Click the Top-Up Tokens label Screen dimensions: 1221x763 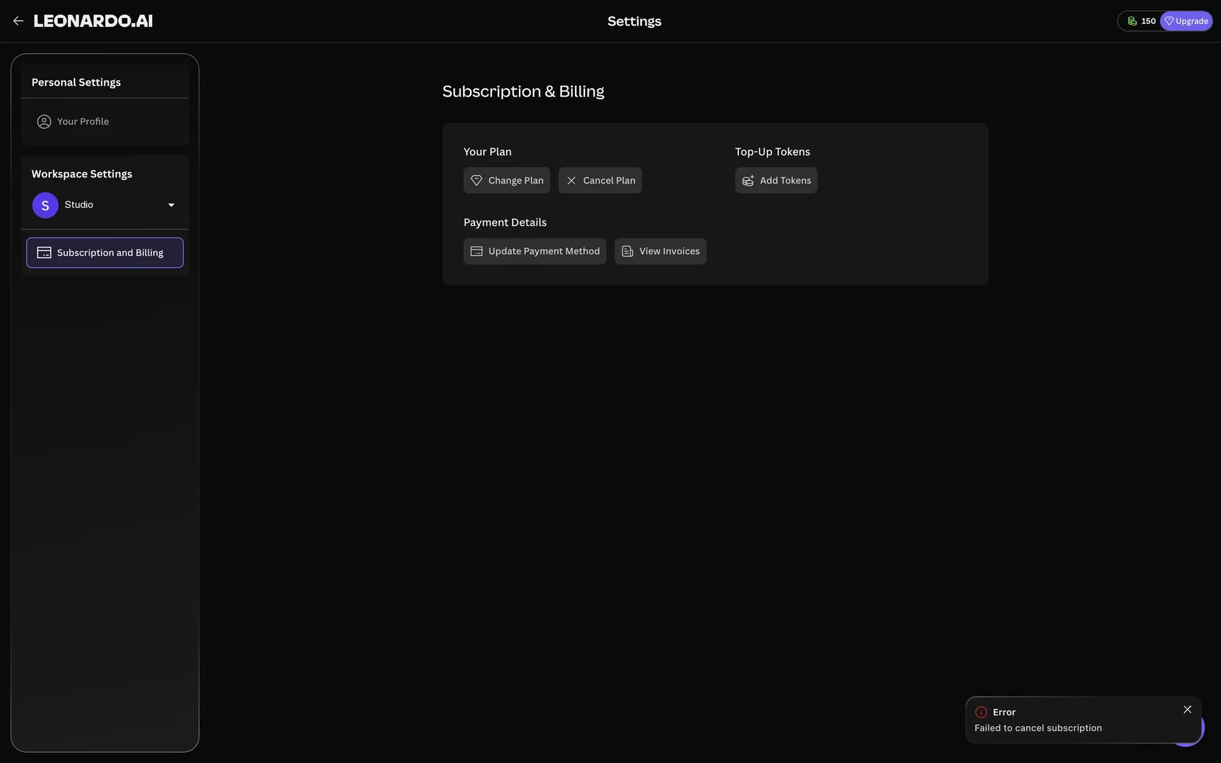click(772, 152)
